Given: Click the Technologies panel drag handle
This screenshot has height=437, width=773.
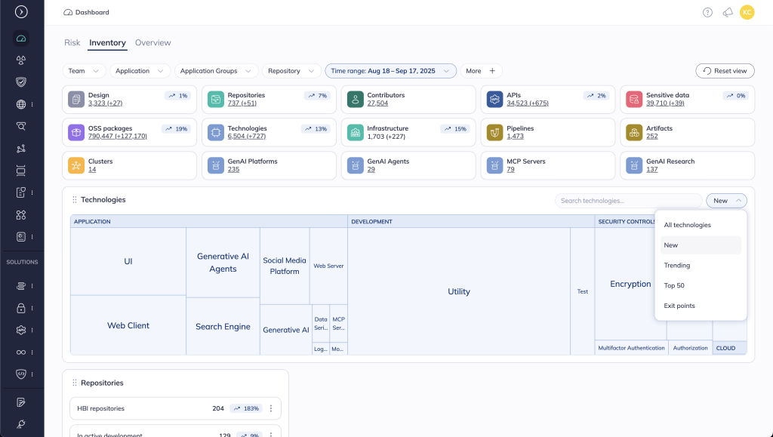Looking at the screenshot, I should pos(74,200).
